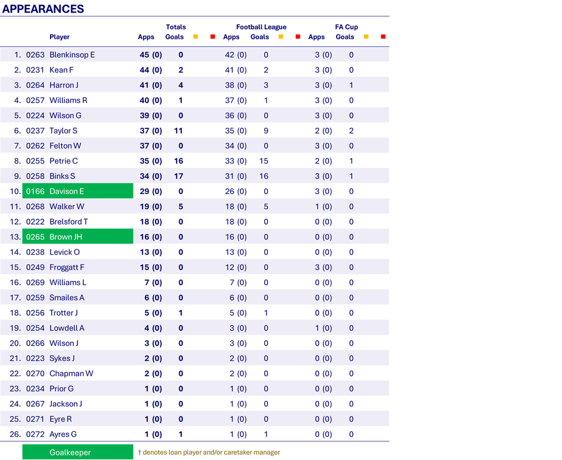Click the yellow card icon under Football League

280,37
